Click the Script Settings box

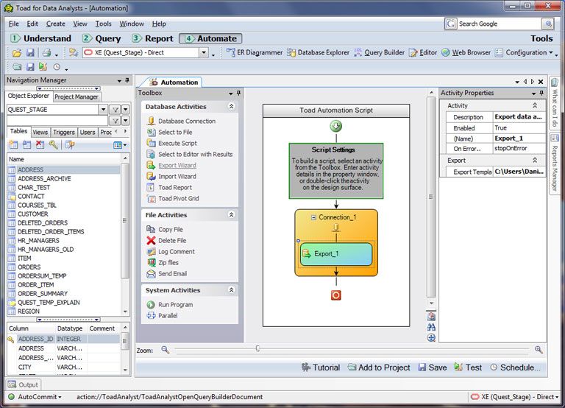[x=335, y=171]
